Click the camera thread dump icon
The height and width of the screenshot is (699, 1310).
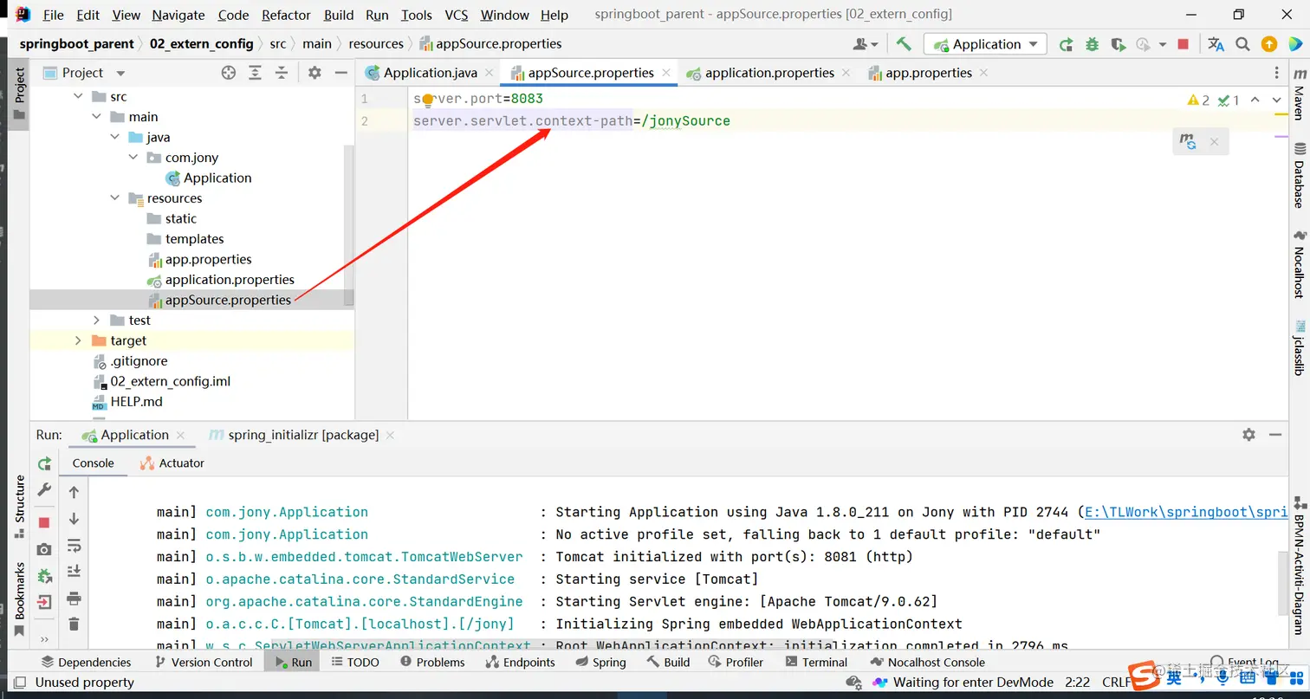point(44,549)
